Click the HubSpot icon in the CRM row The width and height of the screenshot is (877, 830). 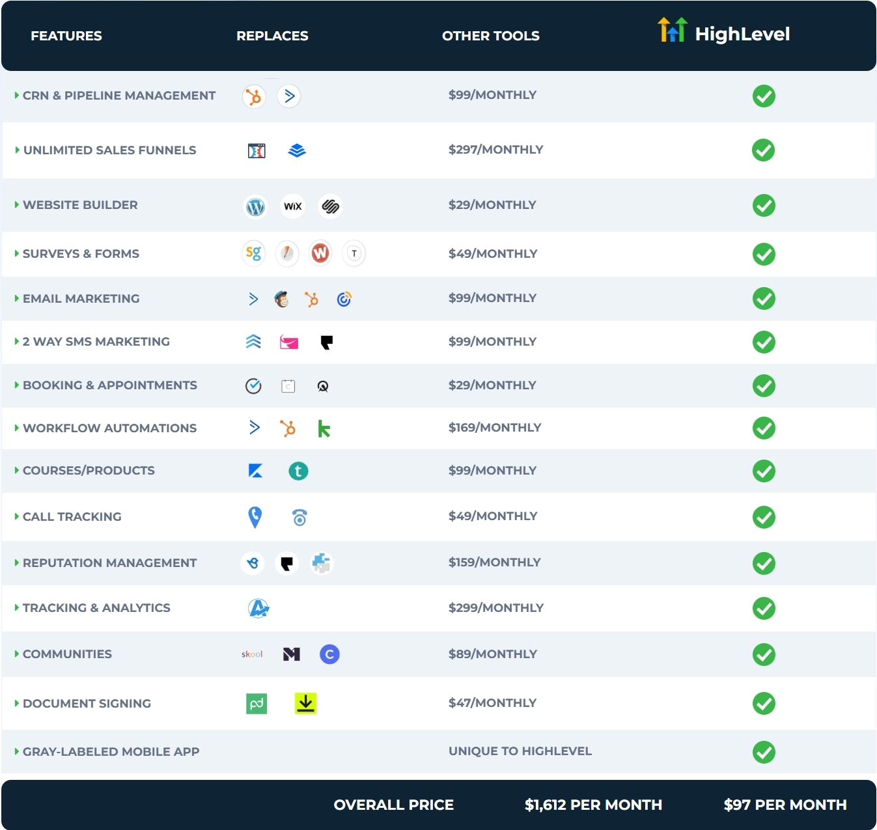coord(254,96)
